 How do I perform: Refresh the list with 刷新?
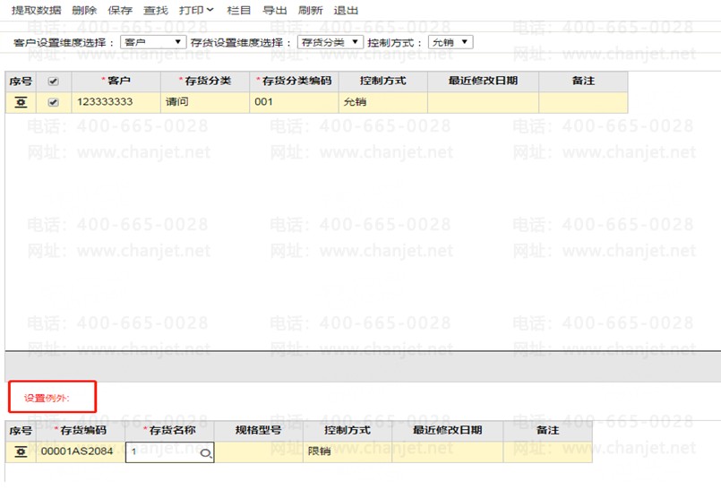coord(310,10)
